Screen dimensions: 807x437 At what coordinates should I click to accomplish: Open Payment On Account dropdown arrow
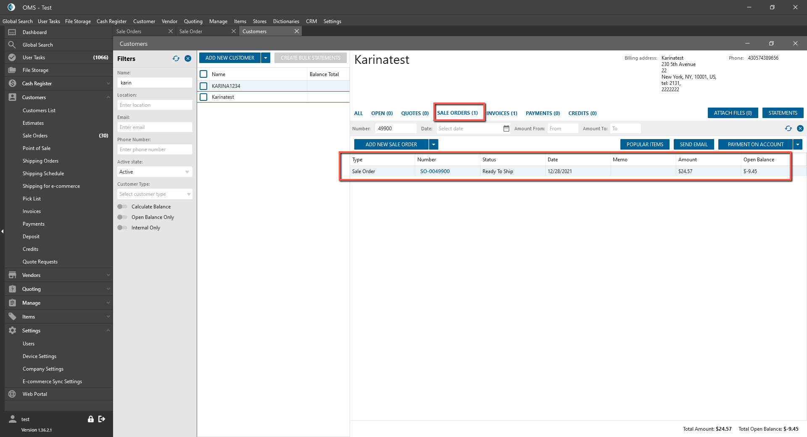[x=798, y=145]
